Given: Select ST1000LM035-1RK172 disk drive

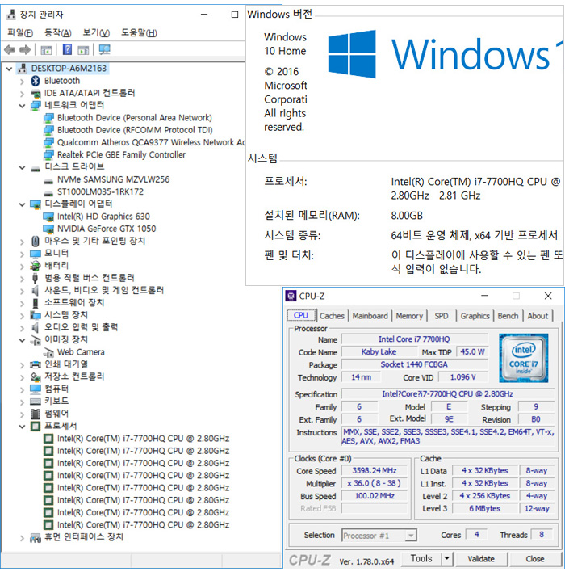Looking at the screenshot, I should [x=100, y=192].
